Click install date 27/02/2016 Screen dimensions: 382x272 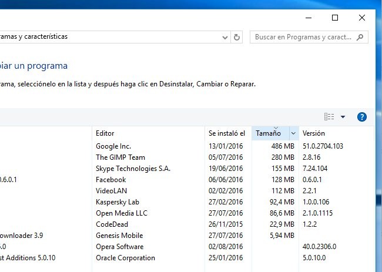tap(226, 202)
